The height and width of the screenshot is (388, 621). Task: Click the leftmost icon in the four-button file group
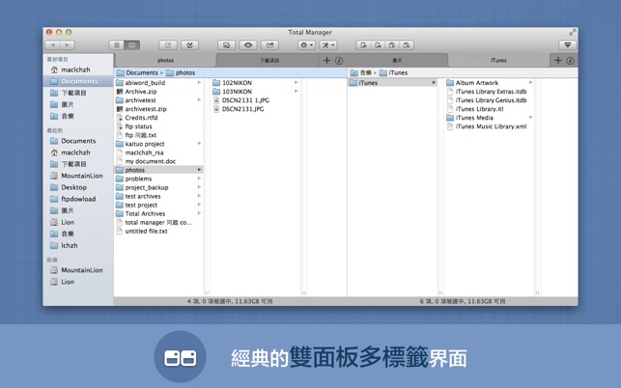click(363, 45)
